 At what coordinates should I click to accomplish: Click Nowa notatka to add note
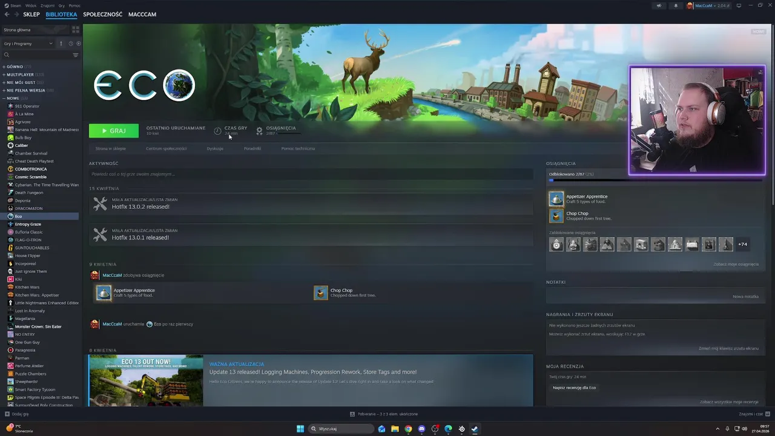click(745, 297)
